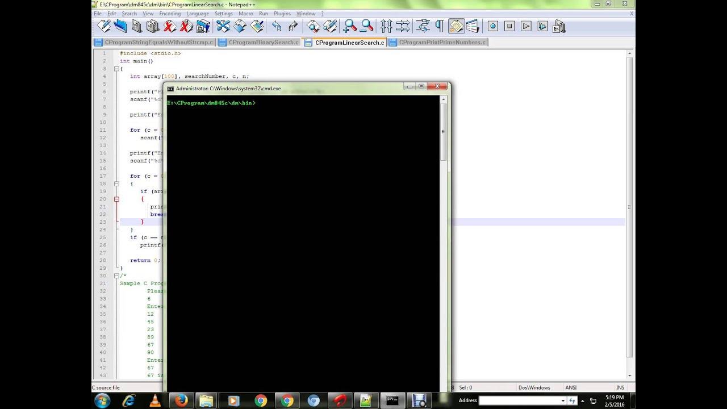Viewport: 727px width, 409px height.
Task: Toggle synchronize vertical scrolling icon
Action: pos(386,26)
